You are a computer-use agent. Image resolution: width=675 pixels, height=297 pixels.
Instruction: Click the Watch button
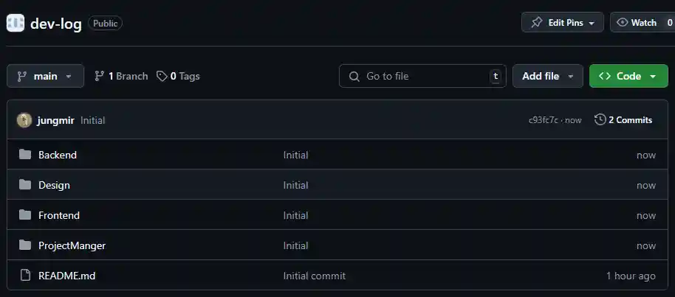pyautogui.click(x=637, y=23)
